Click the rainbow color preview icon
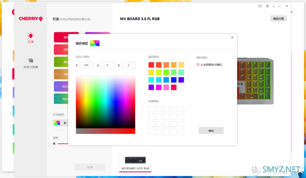The width and height of the screenshot is (306, 178). tap(95, 43)
